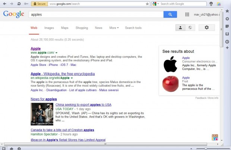Open the Apple Store sitelink
Screen dimensions: 231x150
(38, 65)
